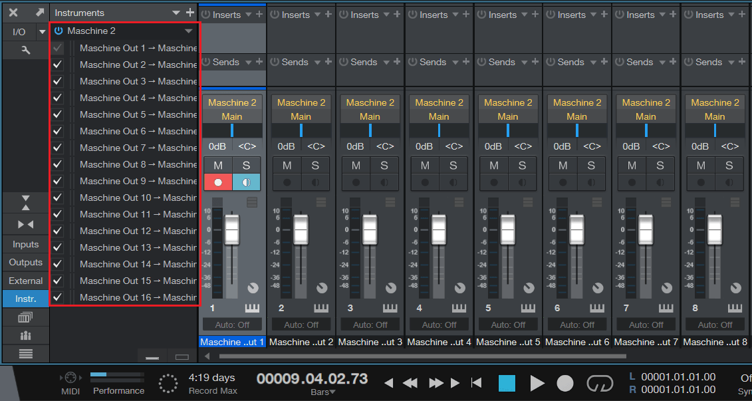
Task: Click the volume fader on channel 3
Action: pos(370,229)
